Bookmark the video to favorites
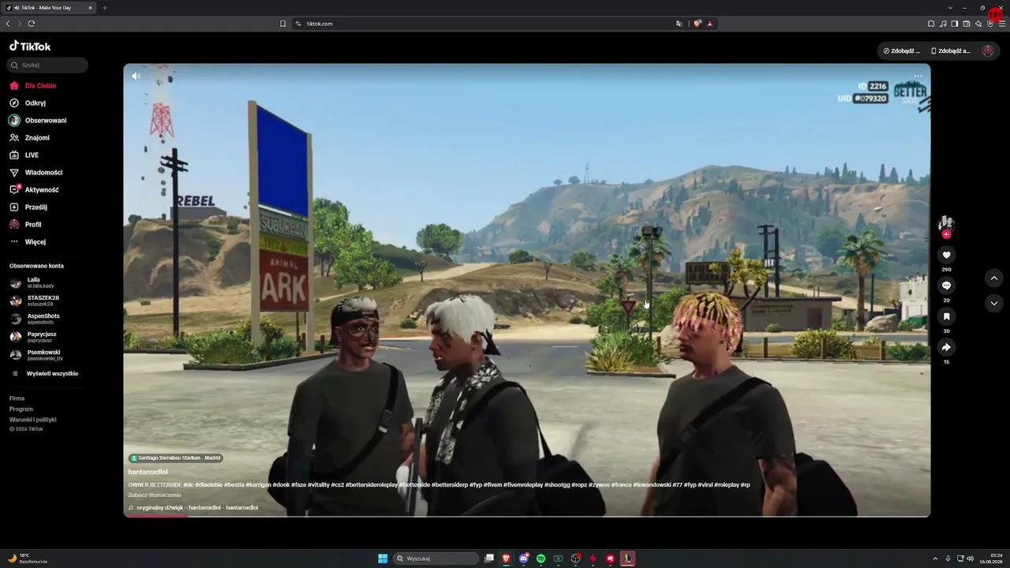 coord(946,316)
